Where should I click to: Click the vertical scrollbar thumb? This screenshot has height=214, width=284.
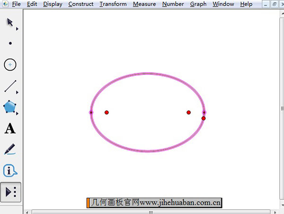click(282, 108)
